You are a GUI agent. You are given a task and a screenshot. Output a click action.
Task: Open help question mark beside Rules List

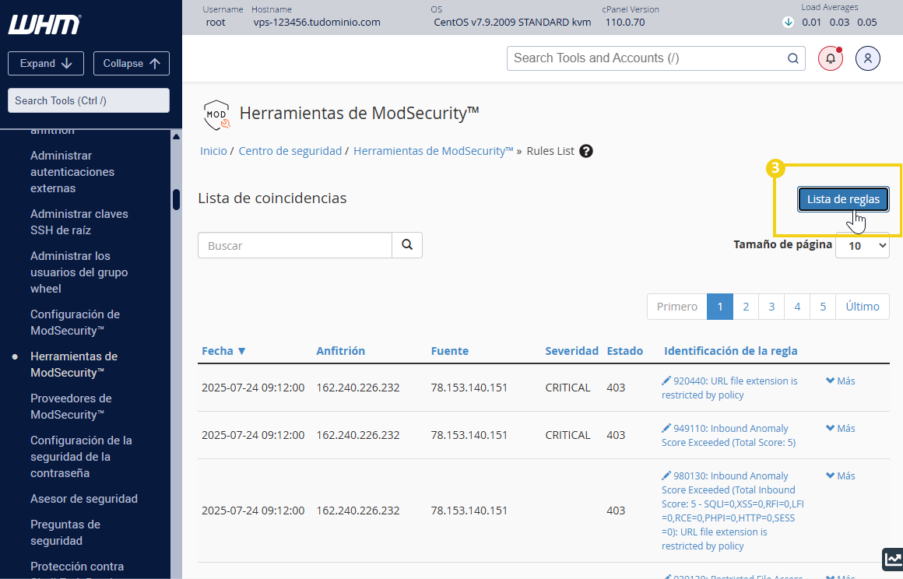pos(586,151)
